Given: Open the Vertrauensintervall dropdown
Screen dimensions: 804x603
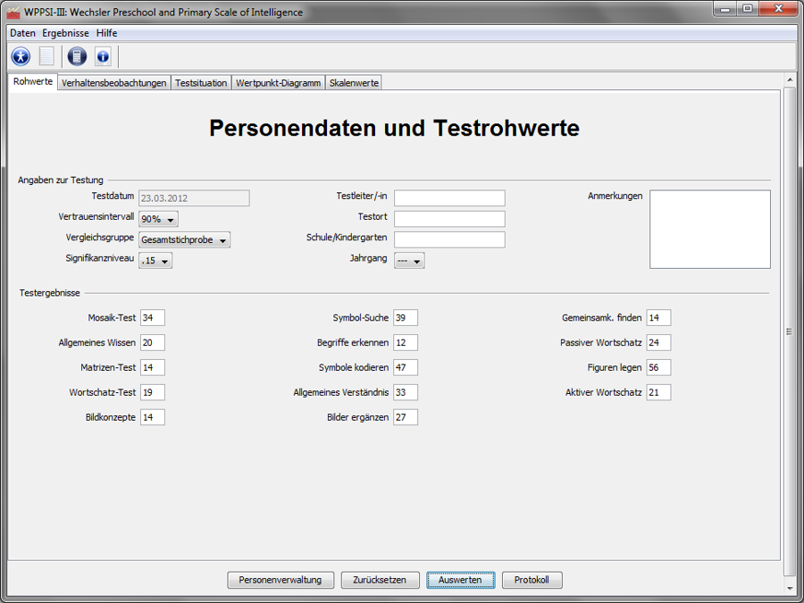Looking at the screenshot, I should click(x=159, y=219).
